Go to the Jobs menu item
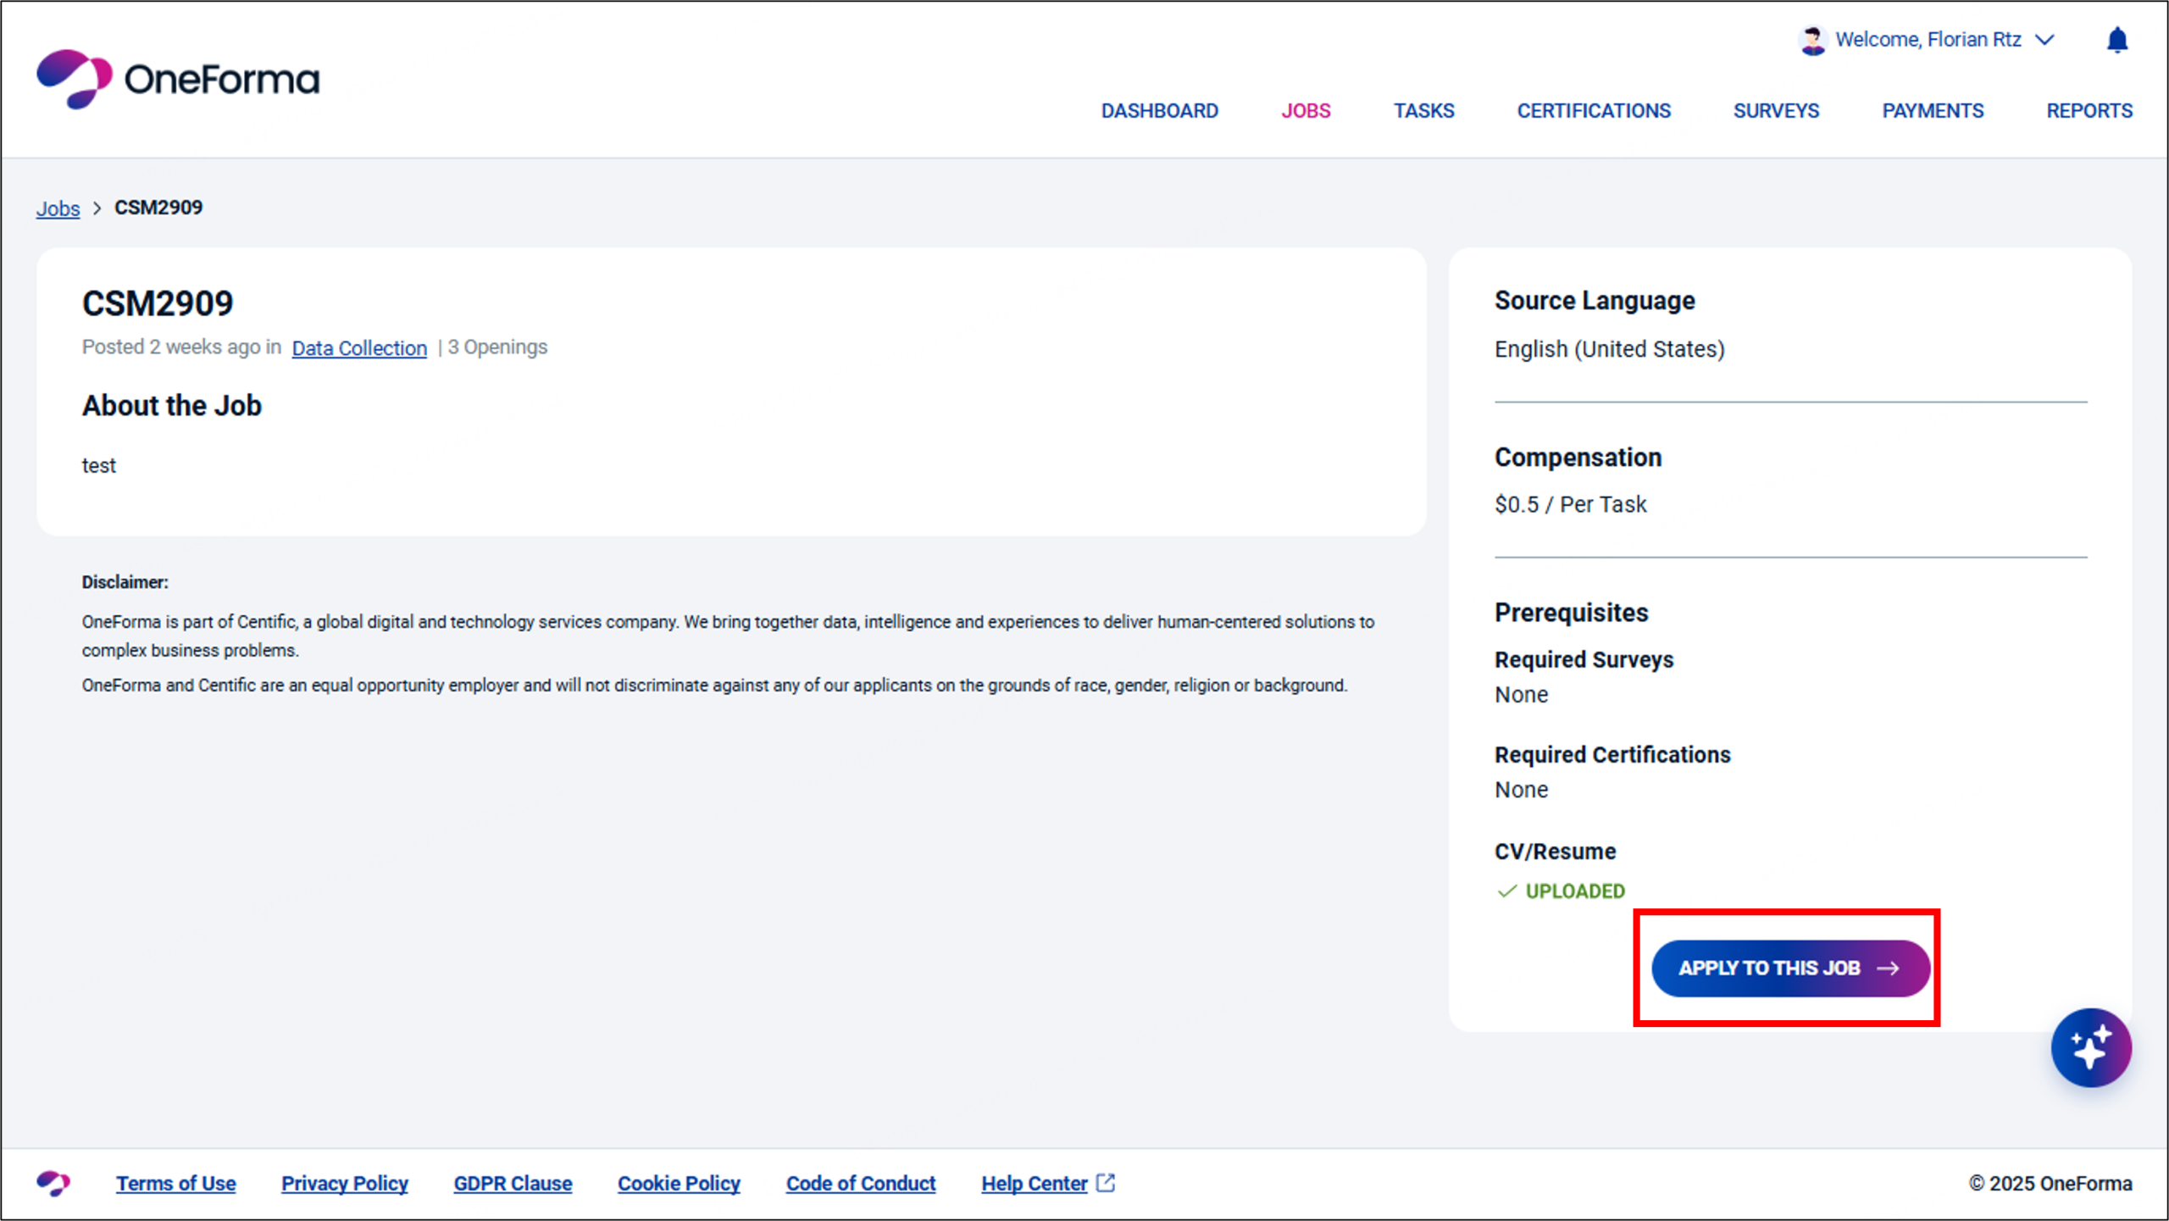 click(1306, 111)
